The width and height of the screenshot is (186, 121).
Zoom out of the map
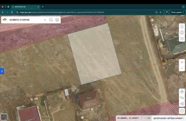[x=182, y=68]
